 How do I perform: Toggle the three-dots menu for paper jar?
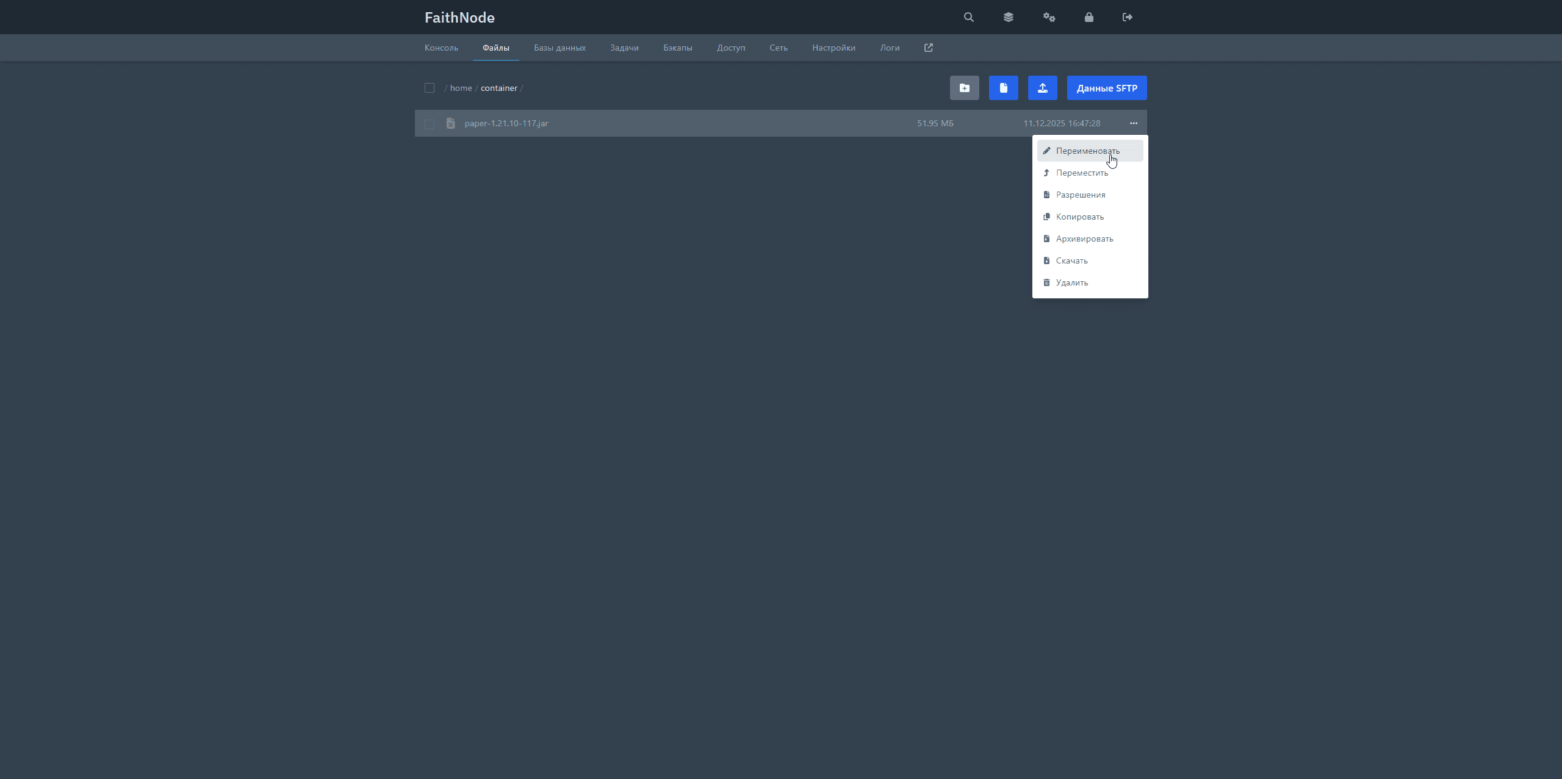click(x=1133, y=123)
